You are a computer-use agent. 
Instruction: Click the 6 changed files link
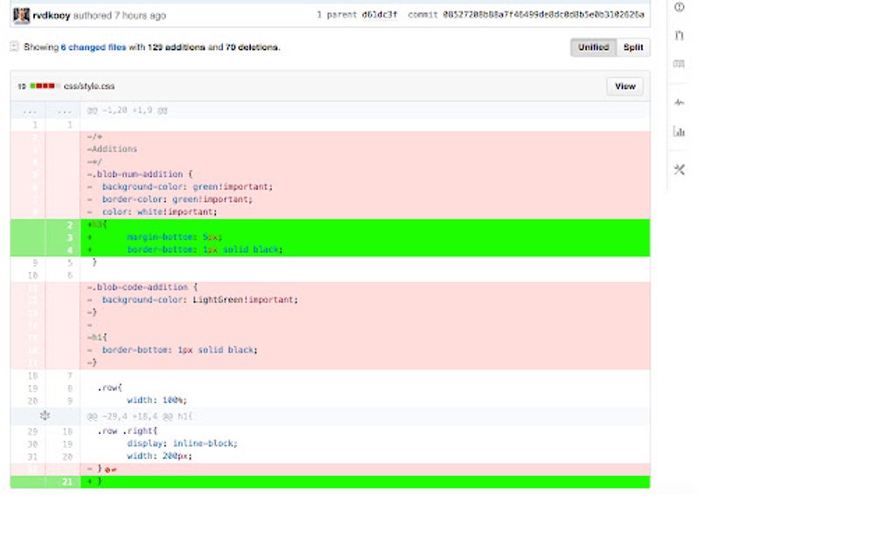pos(94,47)
